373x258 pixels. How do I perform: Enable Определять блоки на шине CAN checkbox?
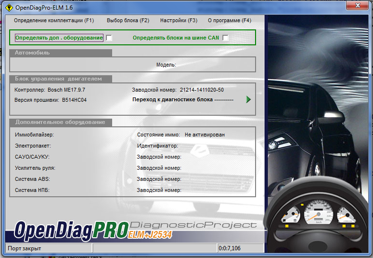(x=226, y=38)
